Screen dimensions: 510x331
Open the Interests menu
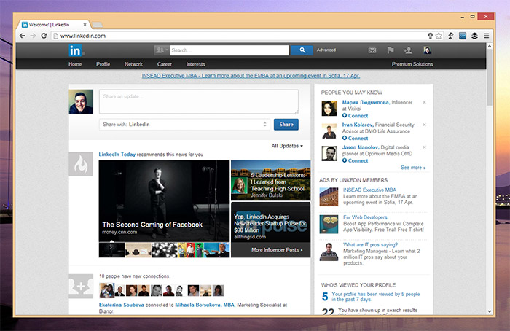(x=195, y=64)
